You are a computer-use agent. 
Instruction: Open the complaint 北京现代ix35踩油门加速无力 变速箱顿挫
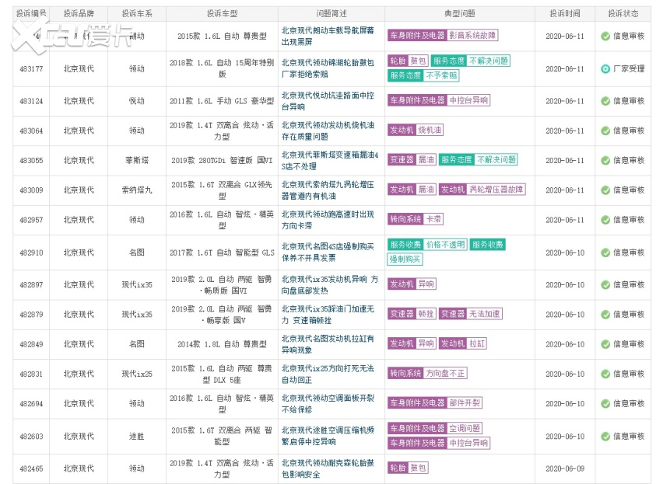click(x=328, y=315)
